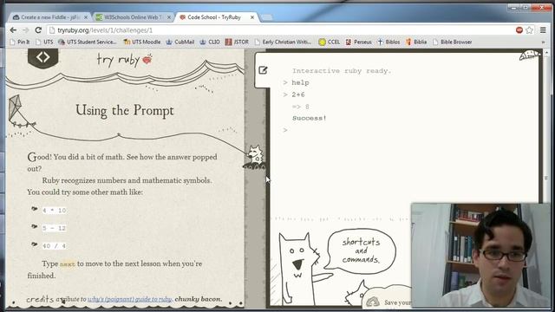Click the 2+6 line in console
The width and height of the screenshot is (555, 312).
pos(298,94)
